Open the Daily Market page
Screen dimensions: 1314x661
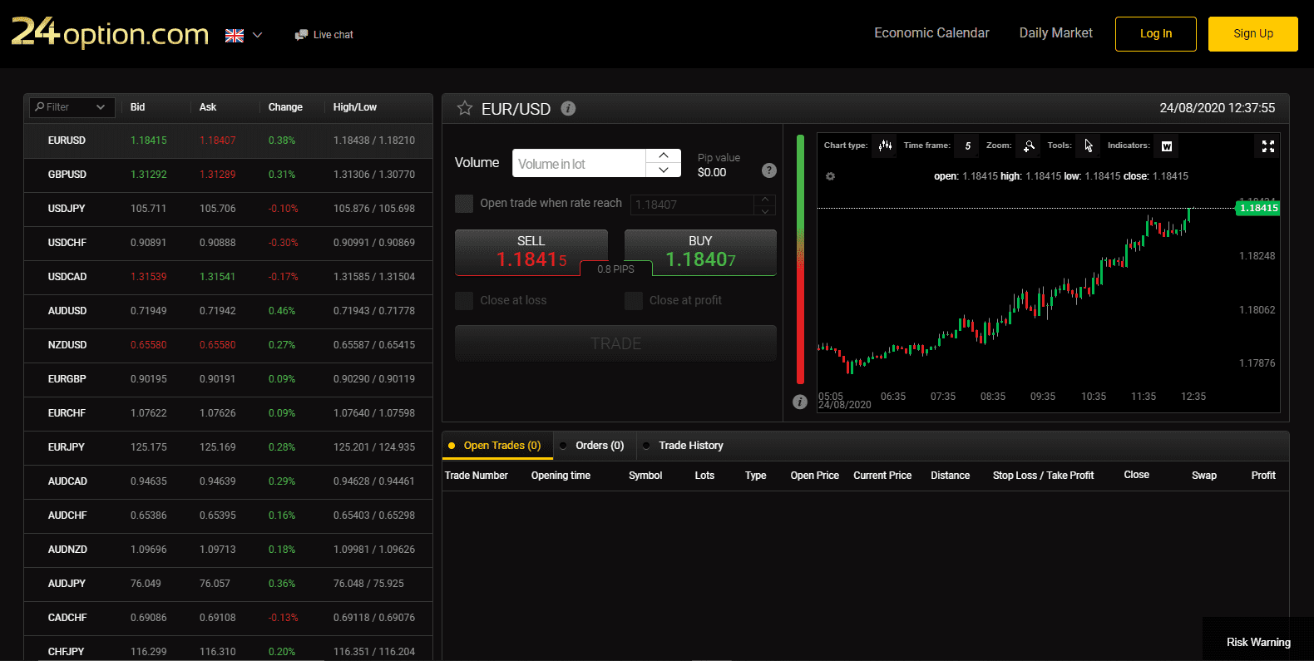(x=1056, y=33)
